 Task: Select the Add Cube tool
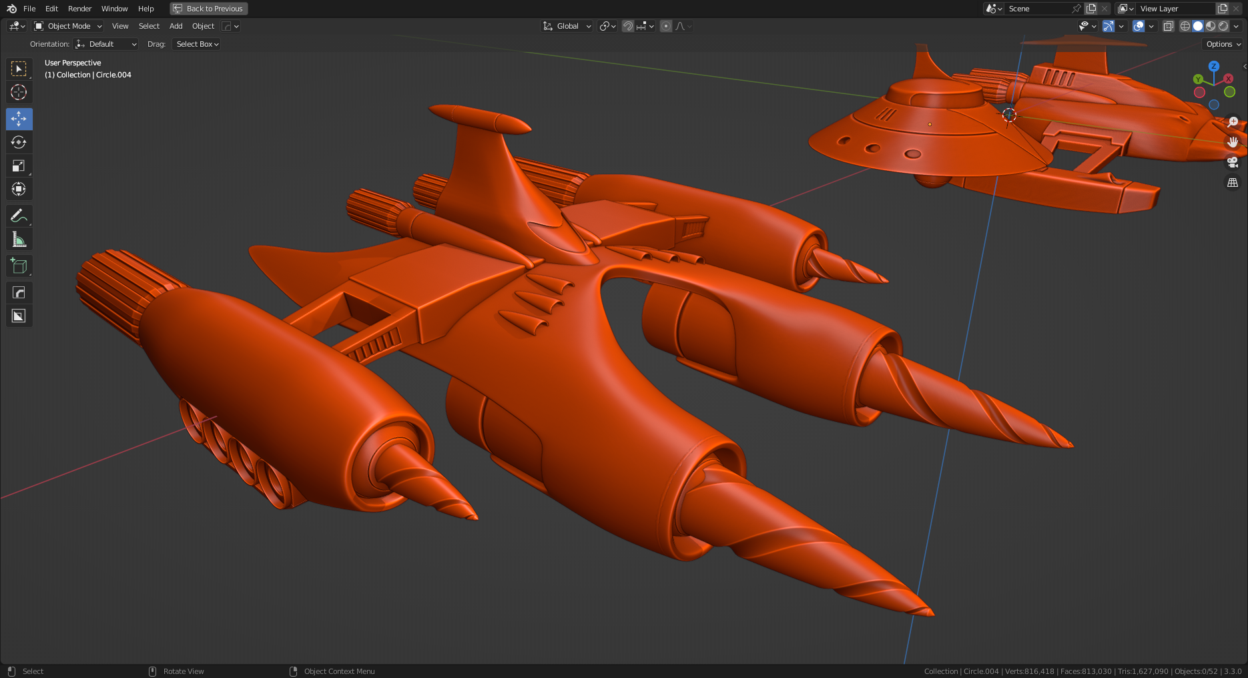pos(19,266)
